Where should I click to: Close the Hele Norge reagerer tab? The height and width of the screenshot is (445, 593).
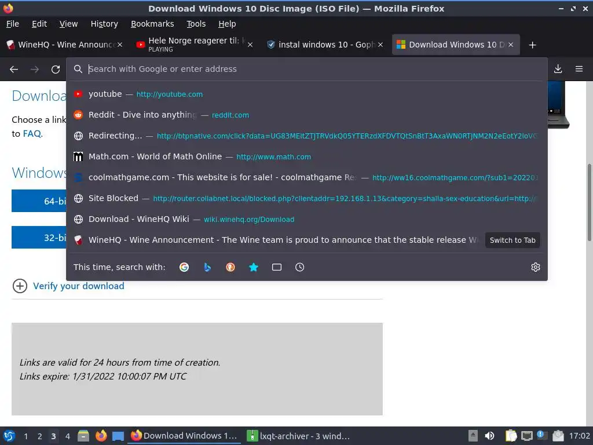click(250, 45)
